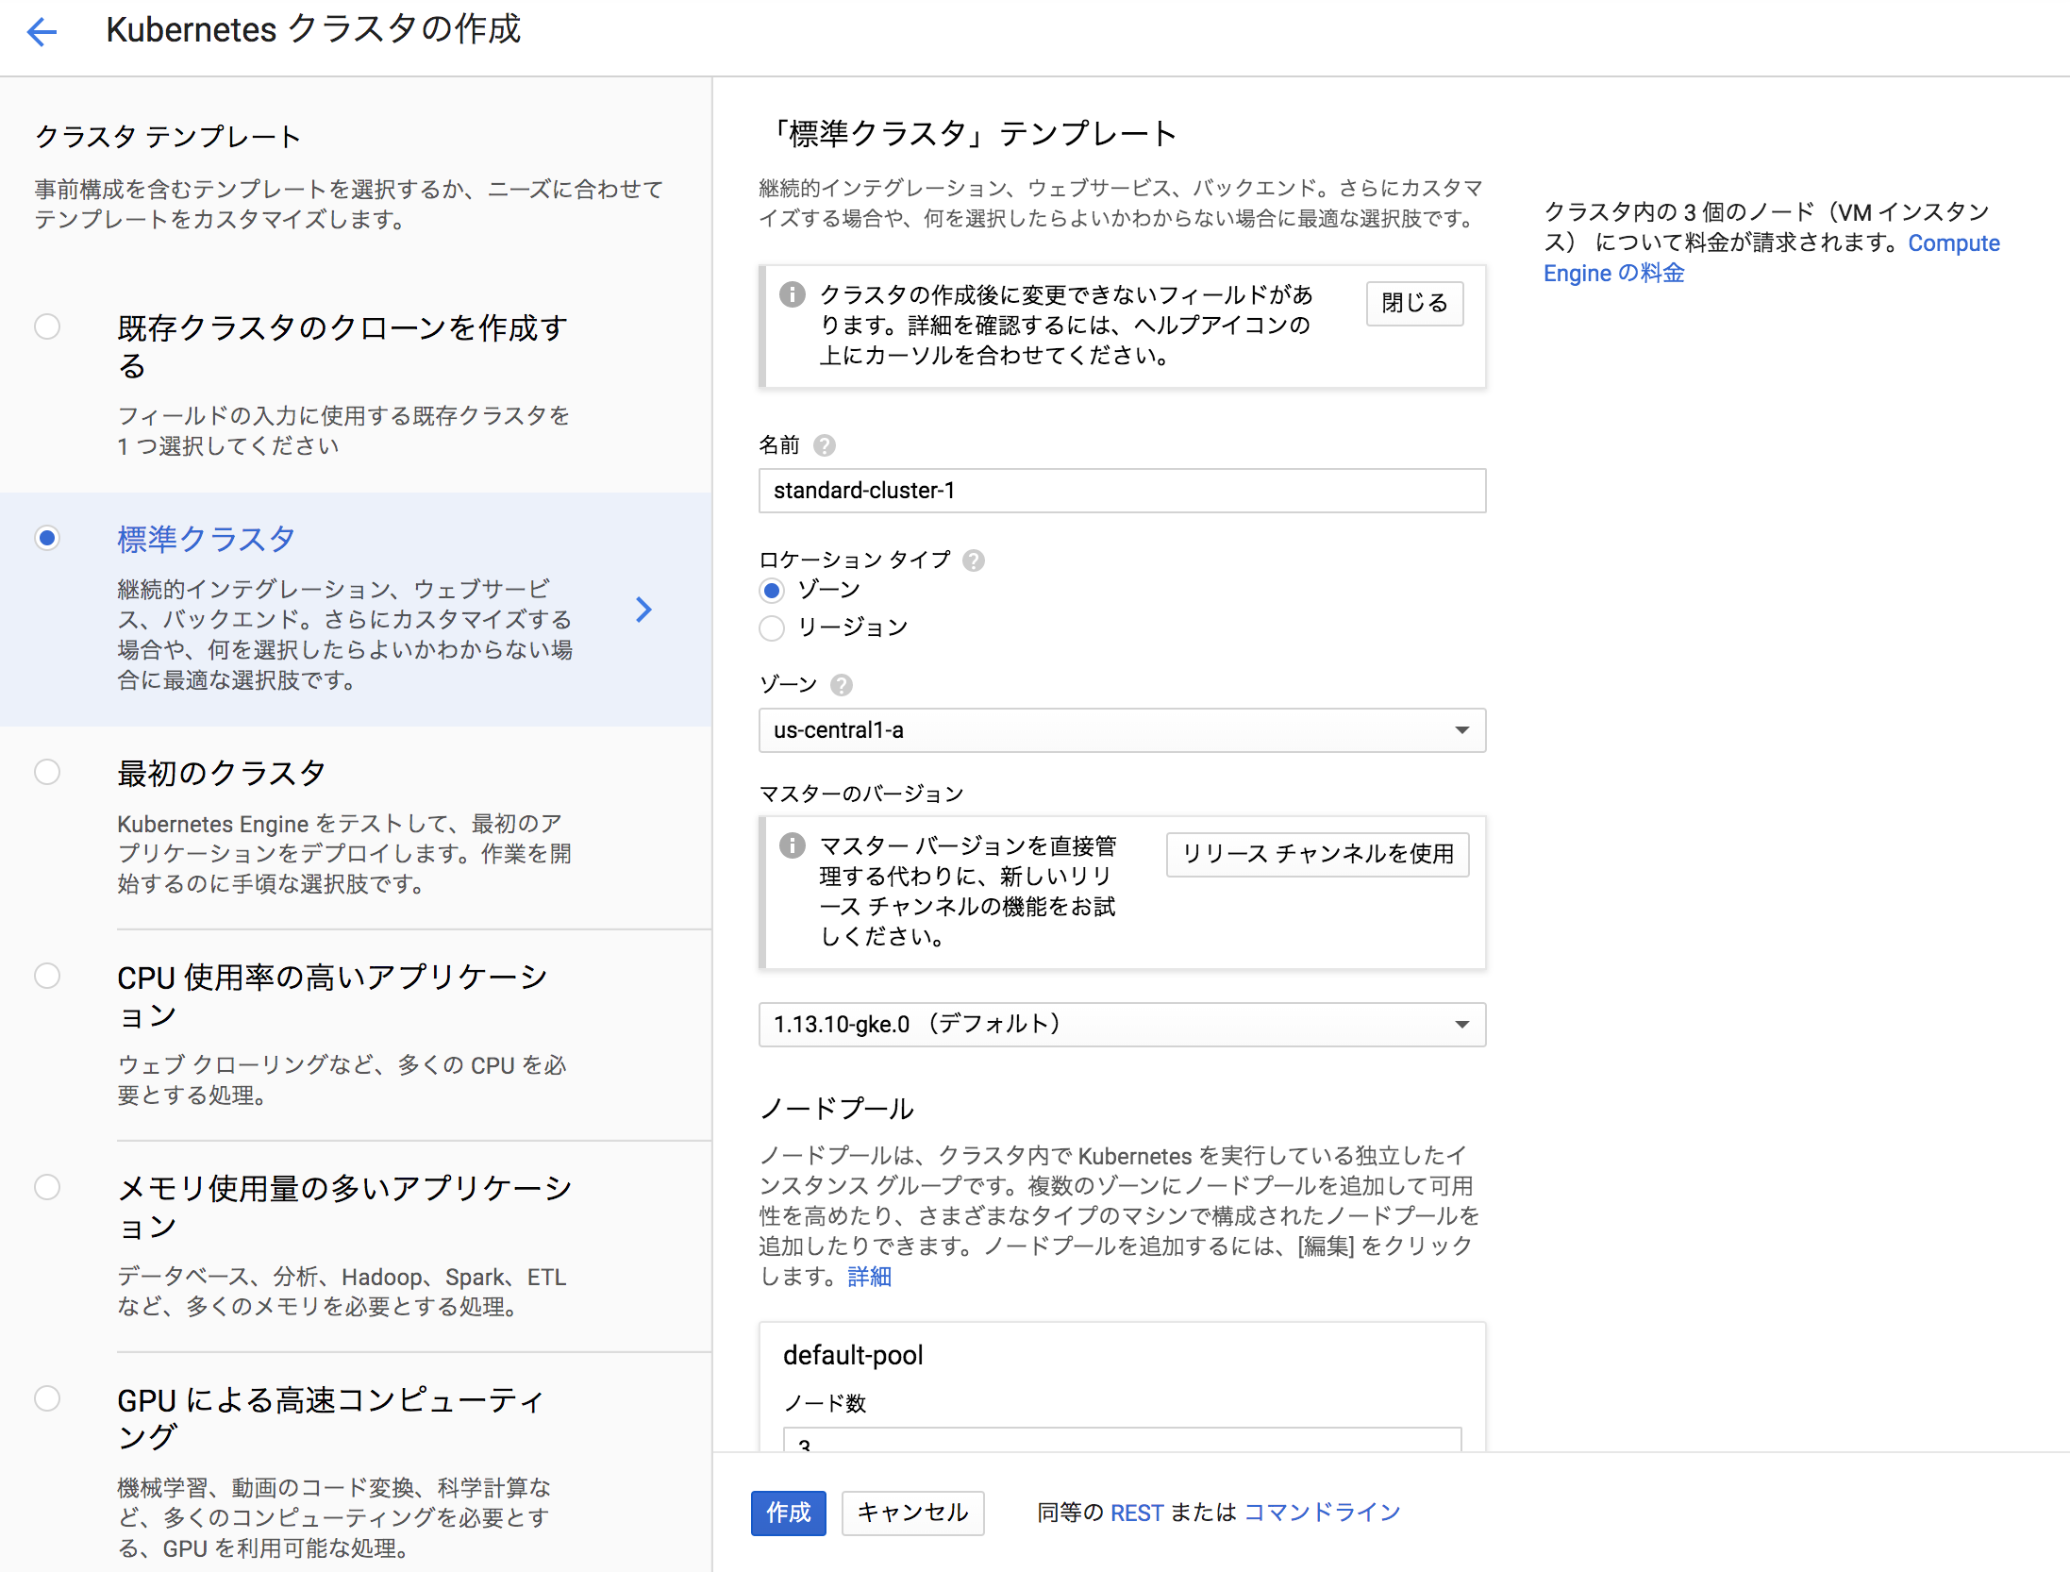
Task: Select the 標準クラスタ template radio button
Action: 47,538
